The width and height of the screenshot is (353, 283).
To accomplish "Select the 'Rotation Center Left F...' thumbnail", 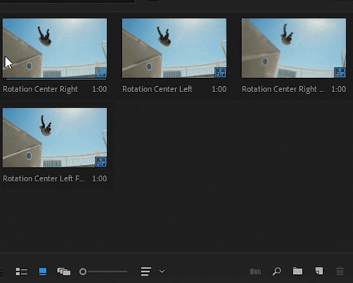I will coord(54,138).
